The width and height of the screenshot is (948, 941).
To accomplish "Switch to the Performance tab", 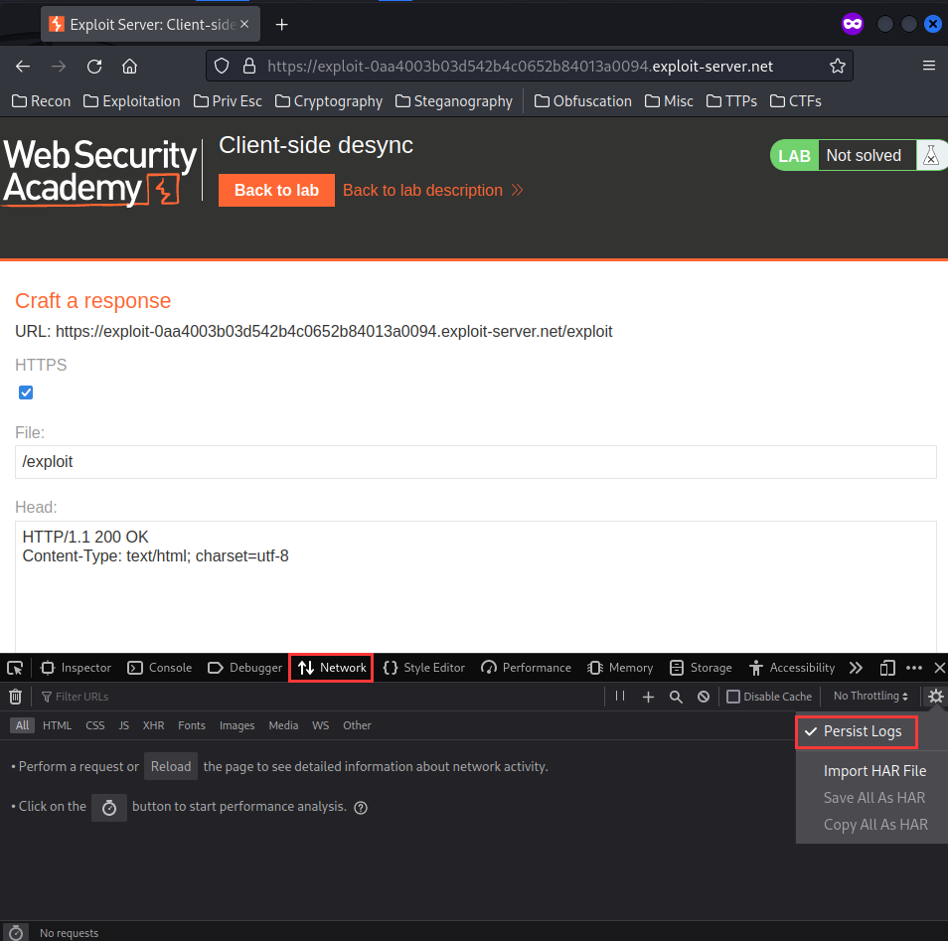I will (x=526, y=668).
